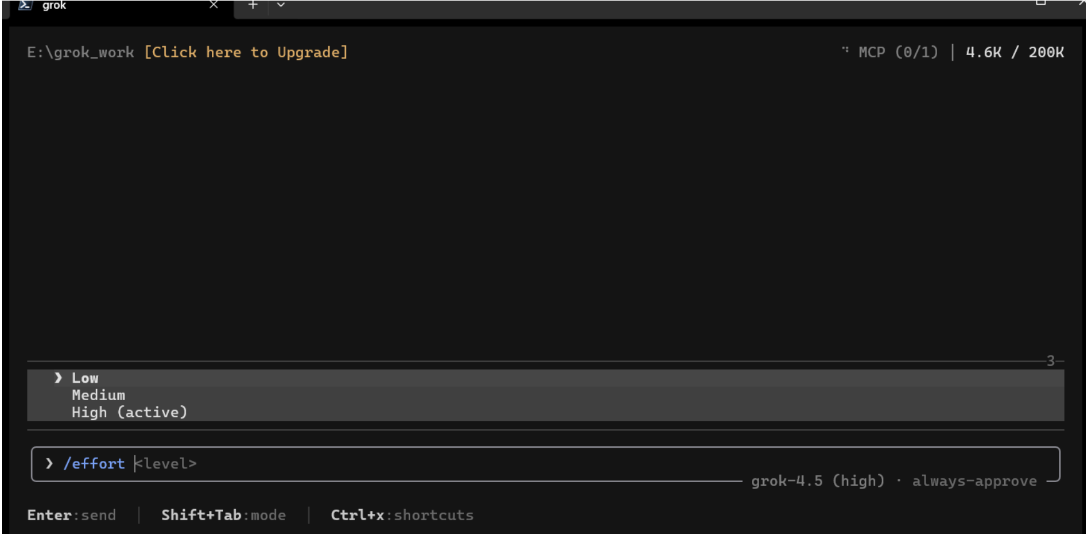Image resolution: width=1086 pixels, height=534 pixels.
Task: Click the 4.6K / 200K context usage indicator
Action: click(1015, 52)
